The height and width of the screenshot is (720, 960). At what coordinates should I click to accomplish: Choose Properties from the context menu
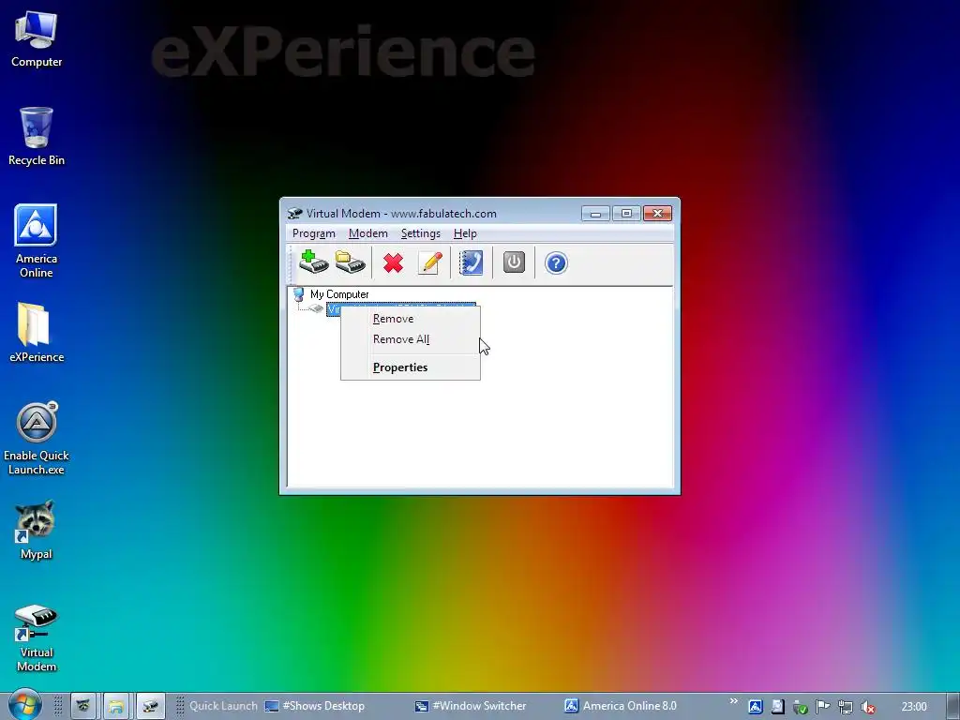click(x=411, y=367)
